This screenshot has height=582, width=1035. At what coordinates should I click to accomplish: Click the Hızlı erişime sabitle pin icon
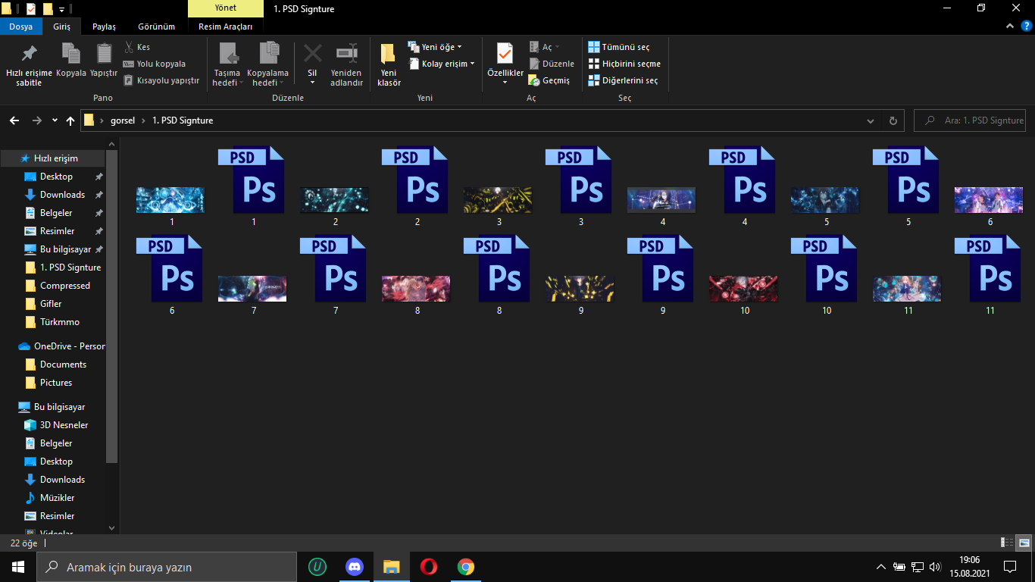point(29,55)
